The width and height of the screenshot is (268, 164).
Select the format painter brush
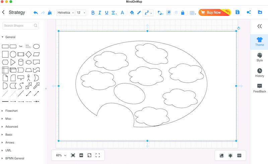[50, 12]
